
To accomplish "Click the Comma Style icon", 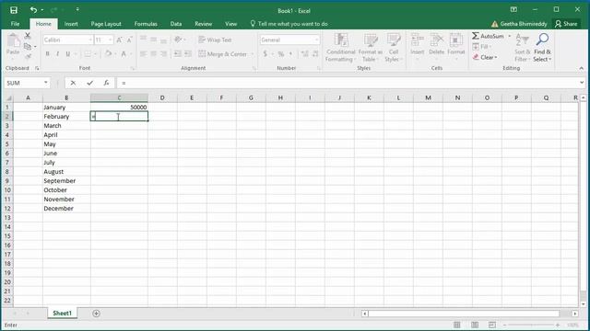I will point(291,54).
